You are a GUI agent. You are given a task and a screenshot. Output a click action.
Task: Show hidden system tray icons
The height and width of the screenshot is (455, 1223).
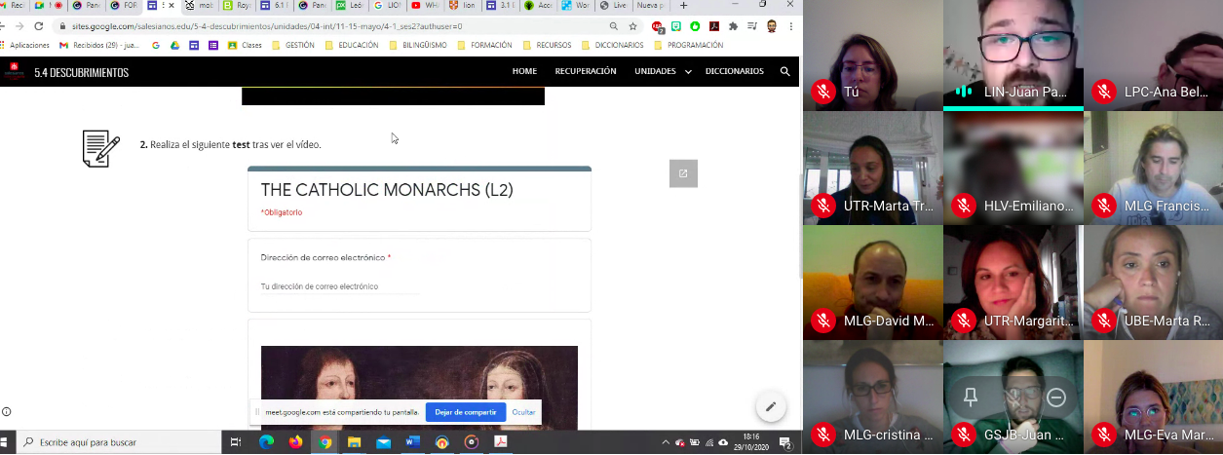pyautogui.click(x=667, y=442)
